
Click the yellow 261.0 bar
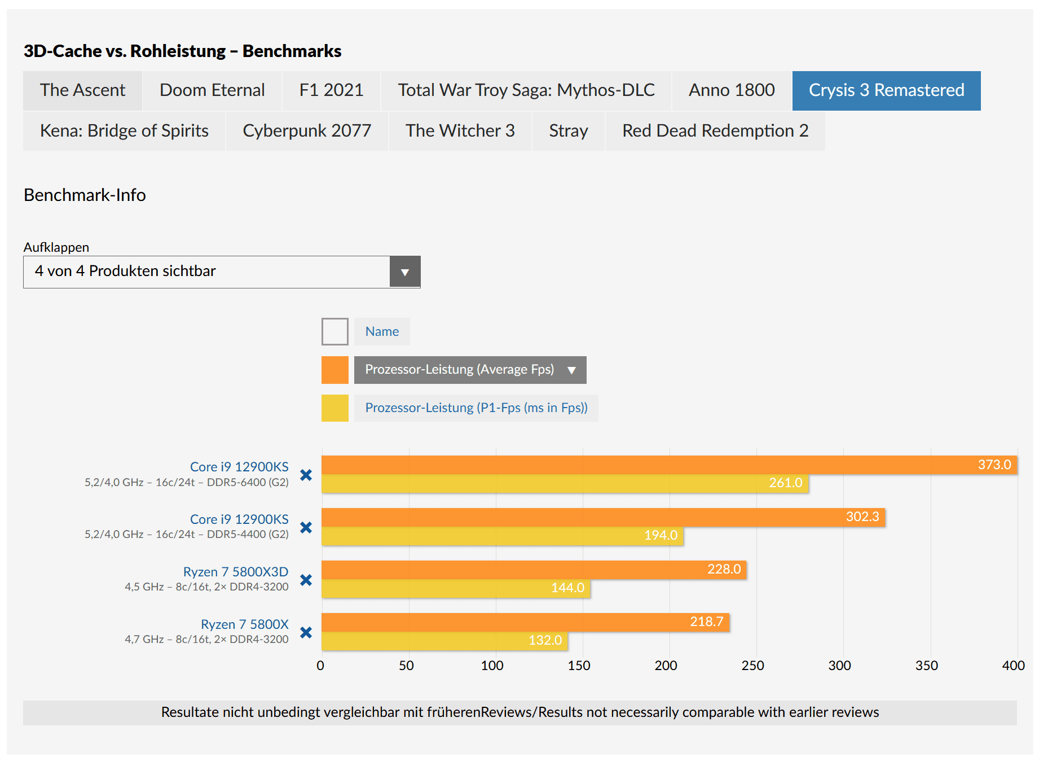(x=565, y=483)
